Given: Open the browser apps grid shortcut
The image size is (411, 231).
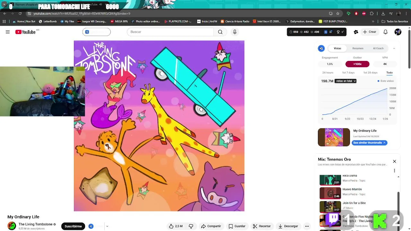Looking at the screenshot, I should 4,21.
